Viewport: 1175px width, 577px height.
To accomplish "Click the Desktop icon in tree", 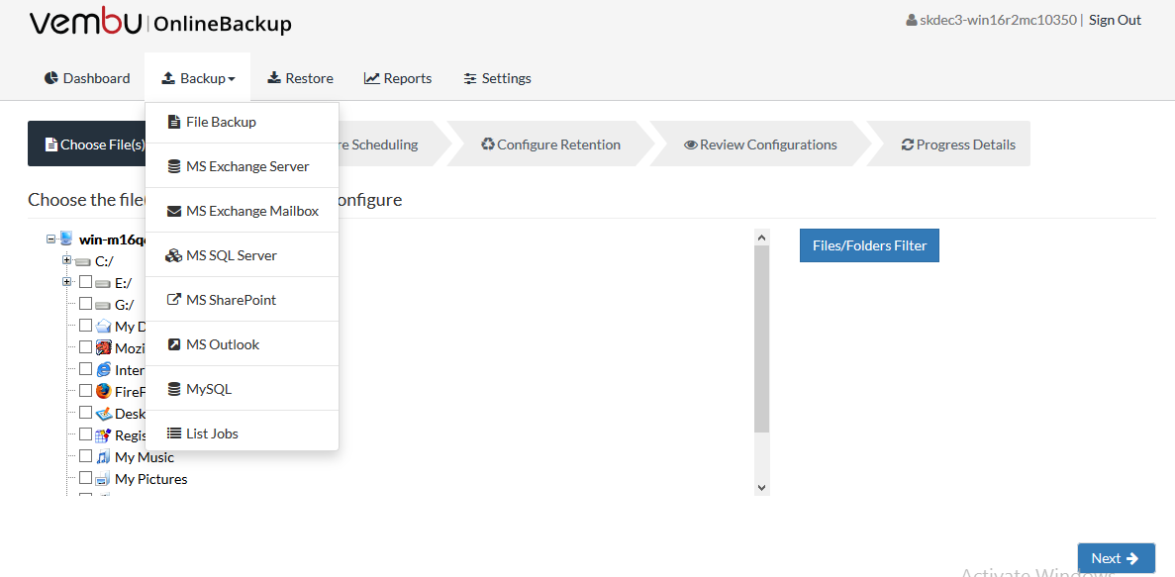I will [x=103, y=414].
